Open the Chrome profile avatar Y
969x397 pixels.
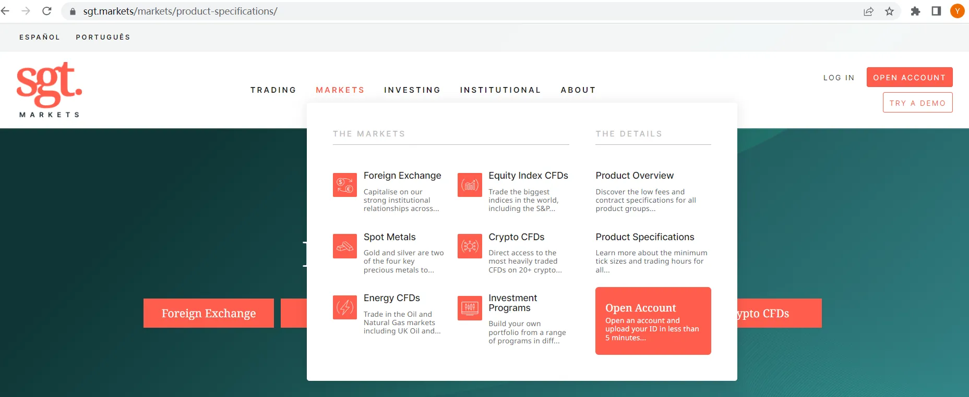coord(958,11)
